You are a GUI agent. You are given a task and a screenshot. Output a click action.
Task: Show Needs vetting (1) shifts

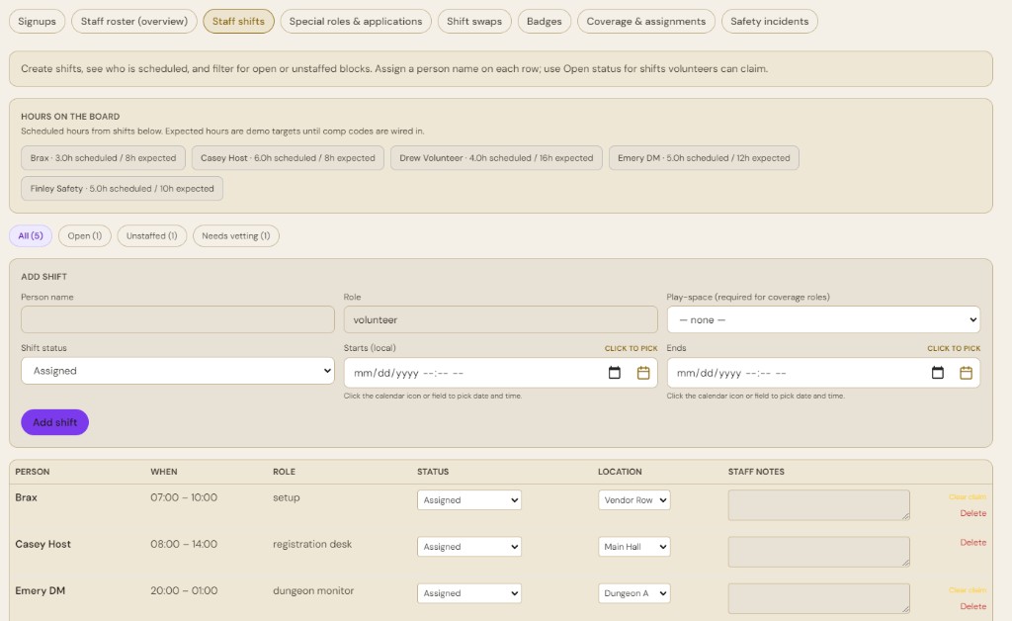pyautogui.click(x=235, y=235)
